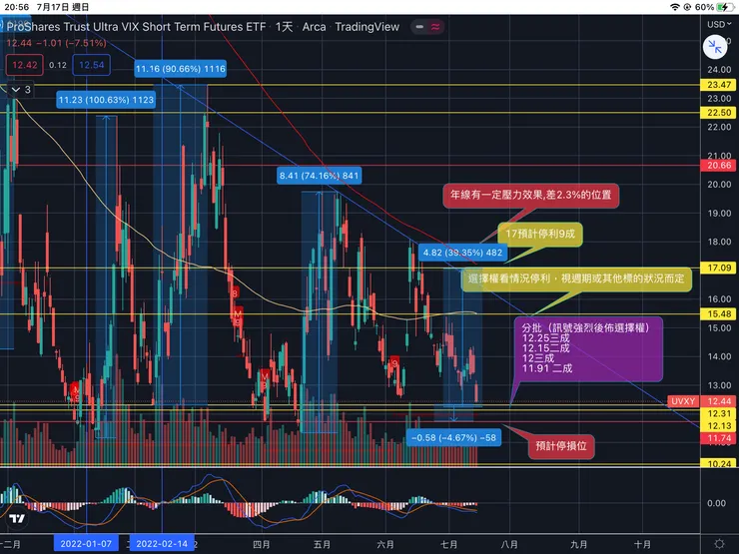The width and height of the screenshot is (739, 554).
Task: Click the Arca exchange label
Action: 314,27
